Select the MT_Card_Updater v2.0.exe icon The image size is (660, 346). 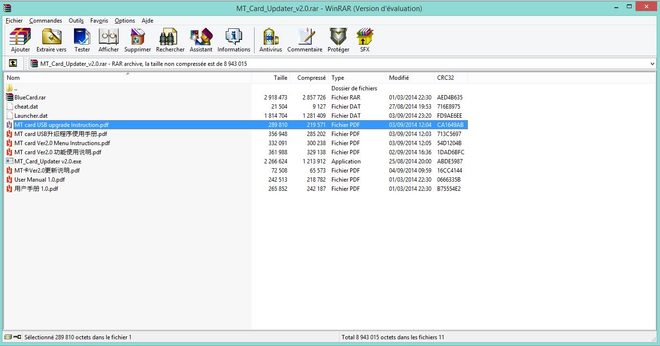click(10, 161)
